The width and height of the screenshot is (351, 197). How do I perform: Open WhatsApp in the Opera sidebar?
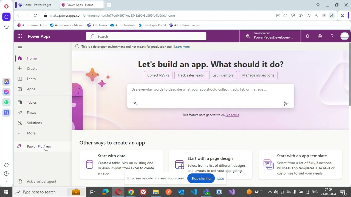6,102
